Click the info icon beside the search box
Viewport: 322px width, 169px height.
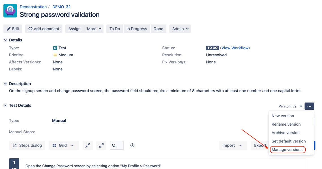coord(132,145)
